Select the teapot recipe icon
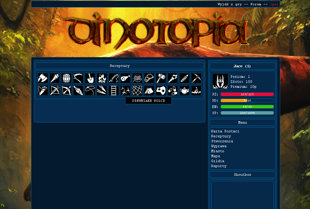 [185, 90]
